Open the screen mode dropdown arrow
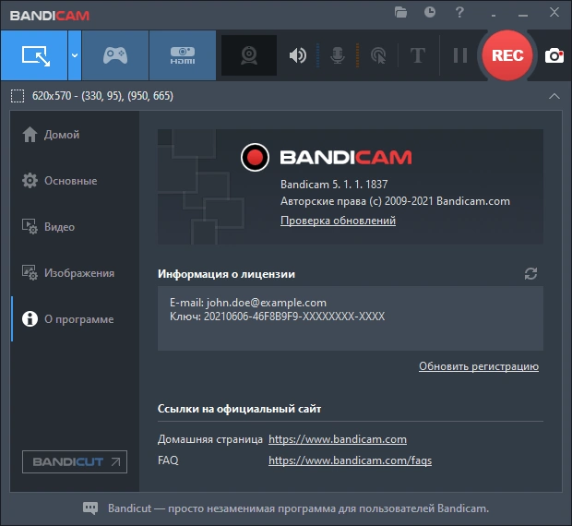Screen dimensions: 572x526 tap(75, 55)
